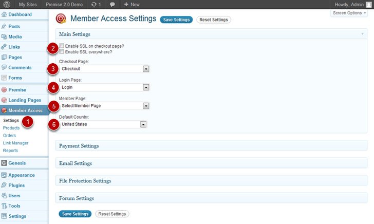Viewport: 374px width, 224px height.
Task: Click the Comments speech bubble sidebar icon
Action: click(4, 67)
